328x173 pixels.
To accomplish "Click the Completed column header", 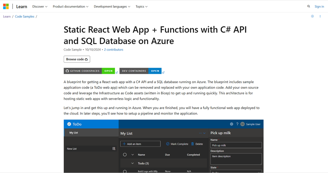I will point(193,155).
